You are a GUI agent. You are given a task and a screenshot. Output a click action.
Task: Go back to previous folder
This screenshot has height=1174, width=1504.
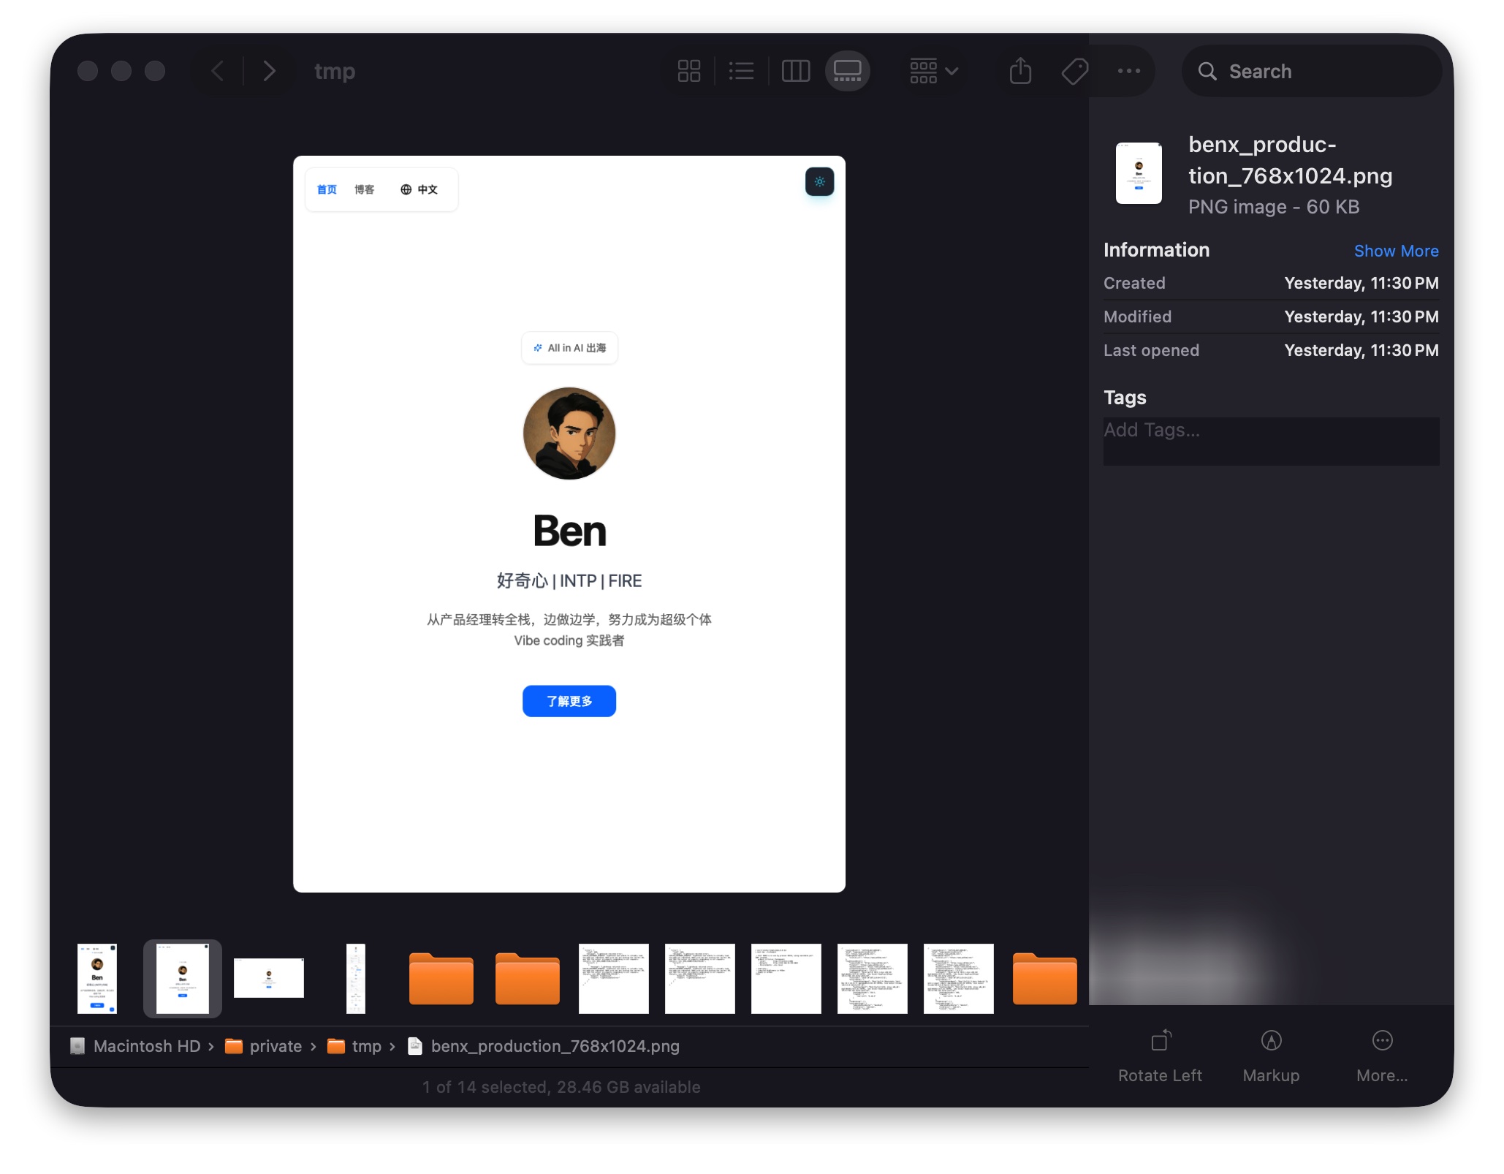point(218,71)
